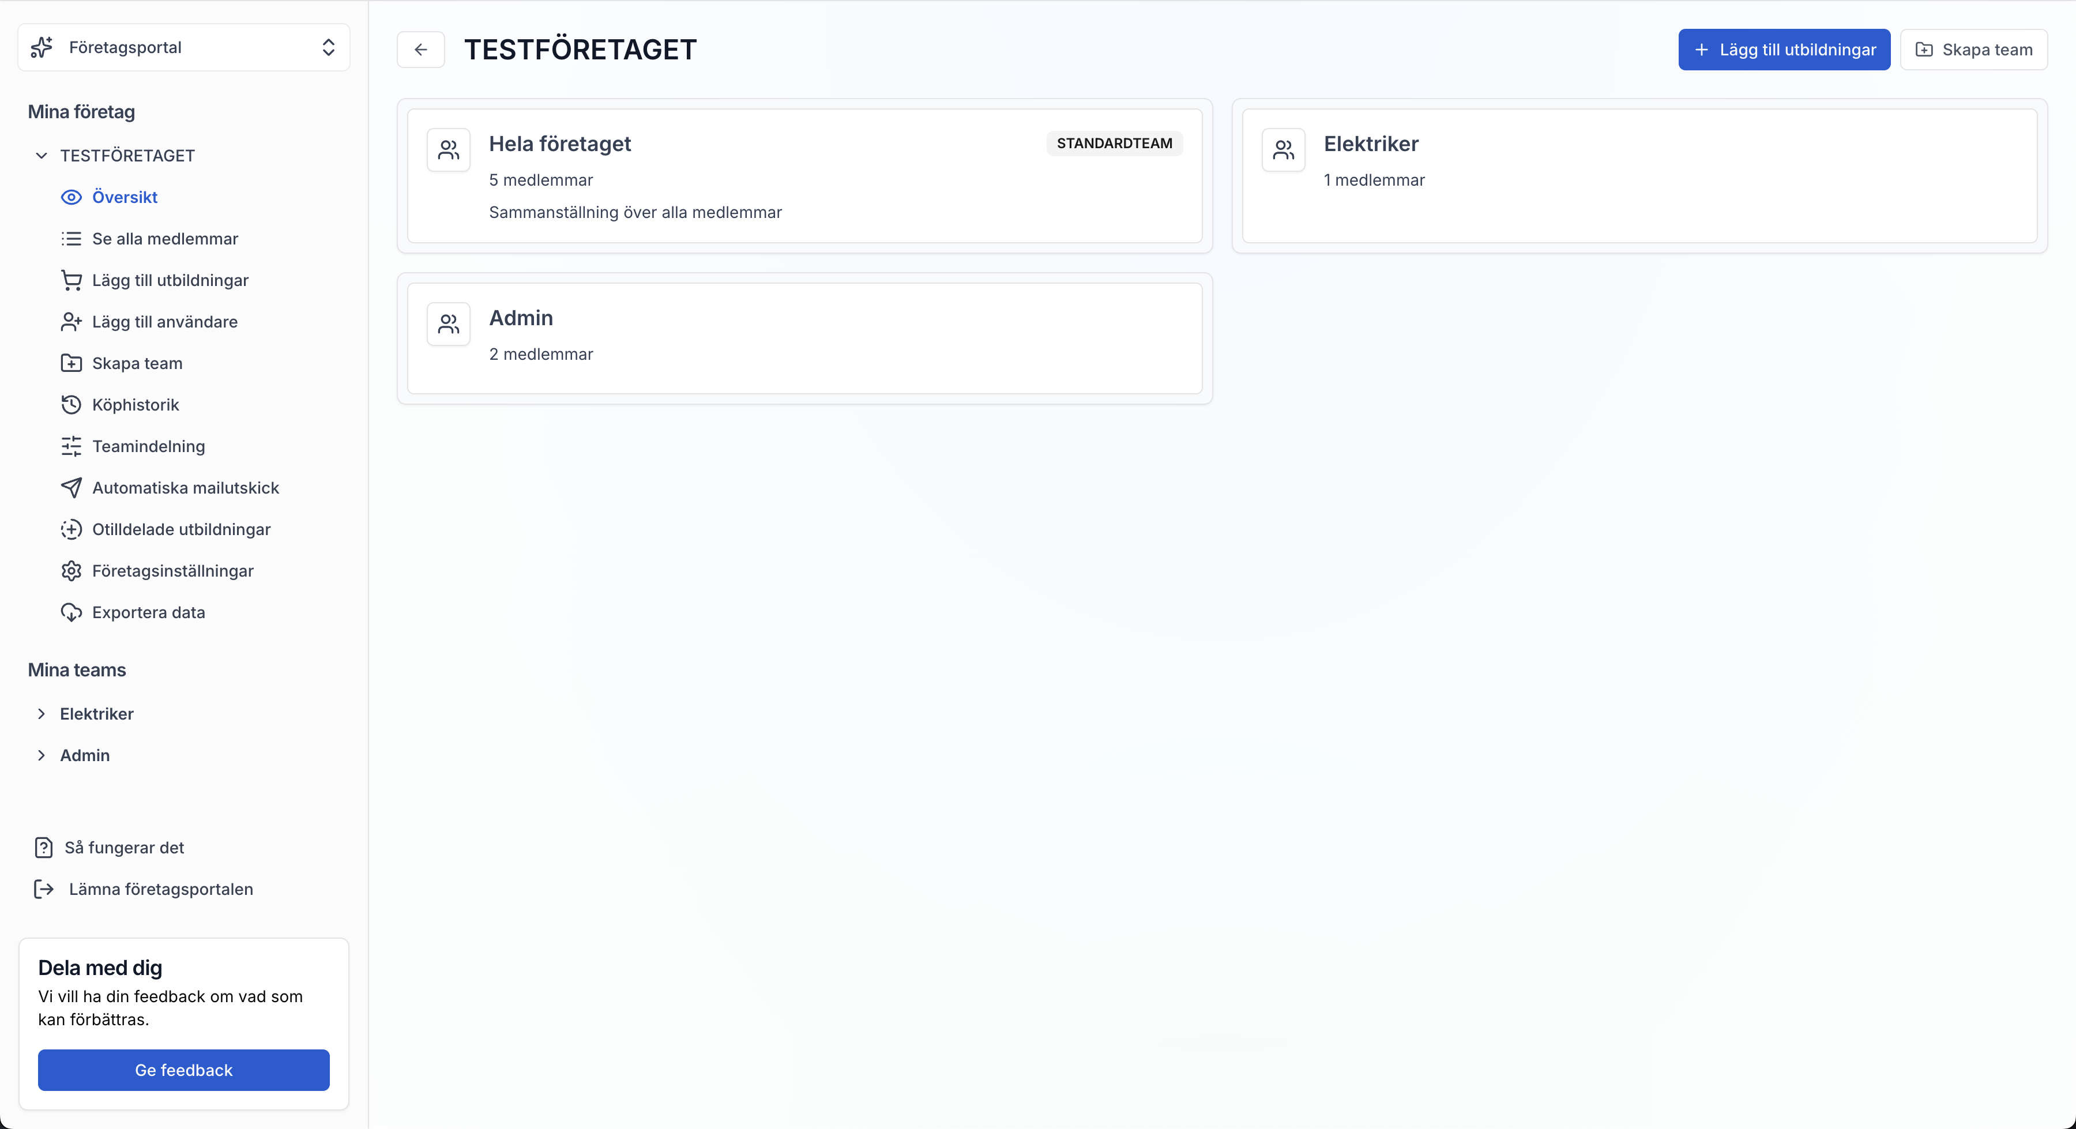Image resolution: width=2076 pixels, height=1129 pixels.
Task: Click the add-user icon in the sidebar
Action: pos(71,322)
